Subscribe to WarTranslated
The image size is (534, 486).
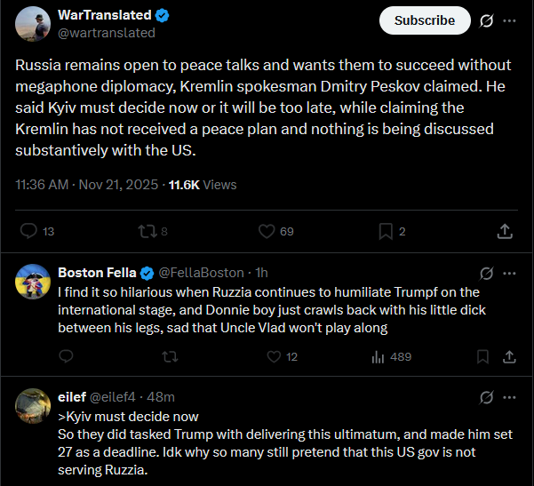(x=424, y=20)
